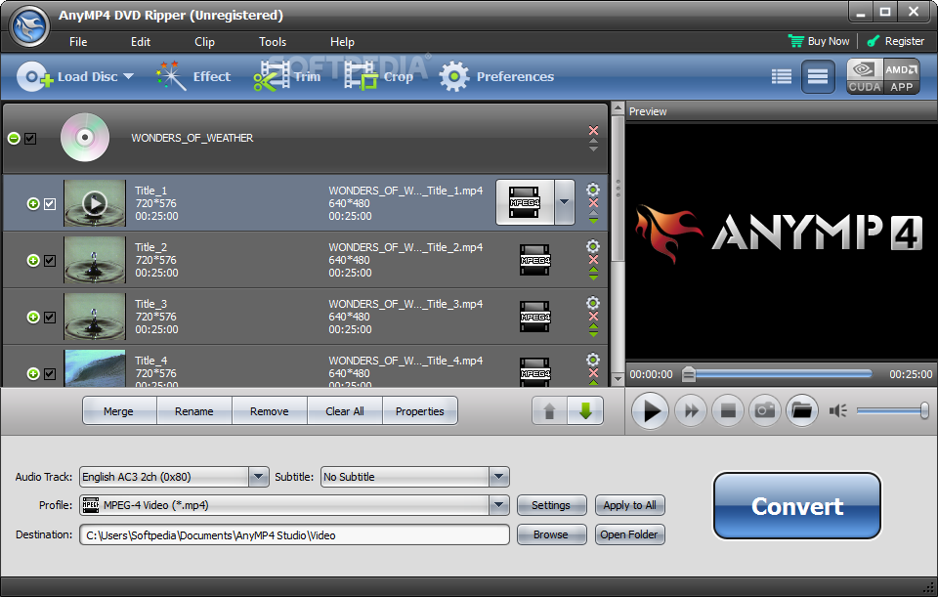The image size is (938, 597).
Task: Click the MPEG4 format icon for Title_1
Action: click(x=525, y=203)
